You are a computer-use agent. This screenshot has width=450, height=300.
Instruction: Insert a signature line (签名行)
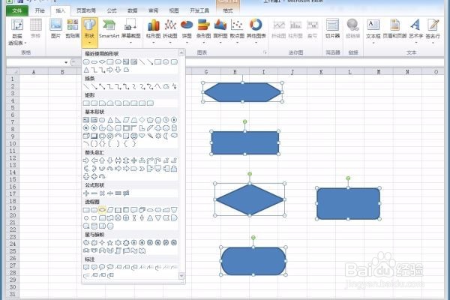[x=433, y=31]
